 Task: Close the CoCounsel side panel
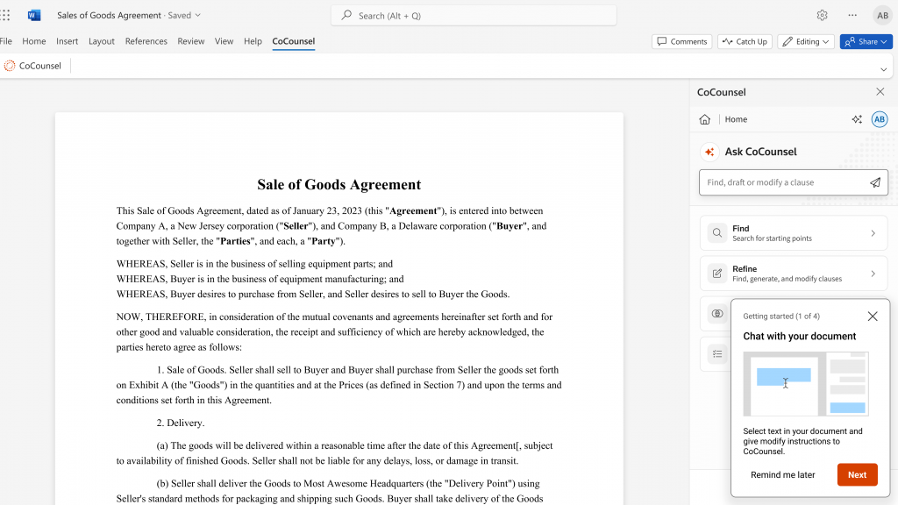[880, 92]
